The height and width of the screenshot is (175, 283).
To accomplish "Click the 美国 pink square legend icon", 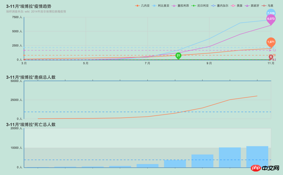I will (233, 6).
